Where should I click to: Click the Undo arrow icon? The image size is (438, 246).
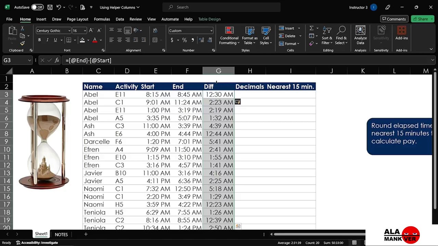[x=59, y=7]
